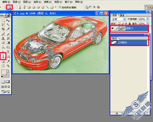Select the Brush tool
The image size is (153, 122).
point(8,34)
